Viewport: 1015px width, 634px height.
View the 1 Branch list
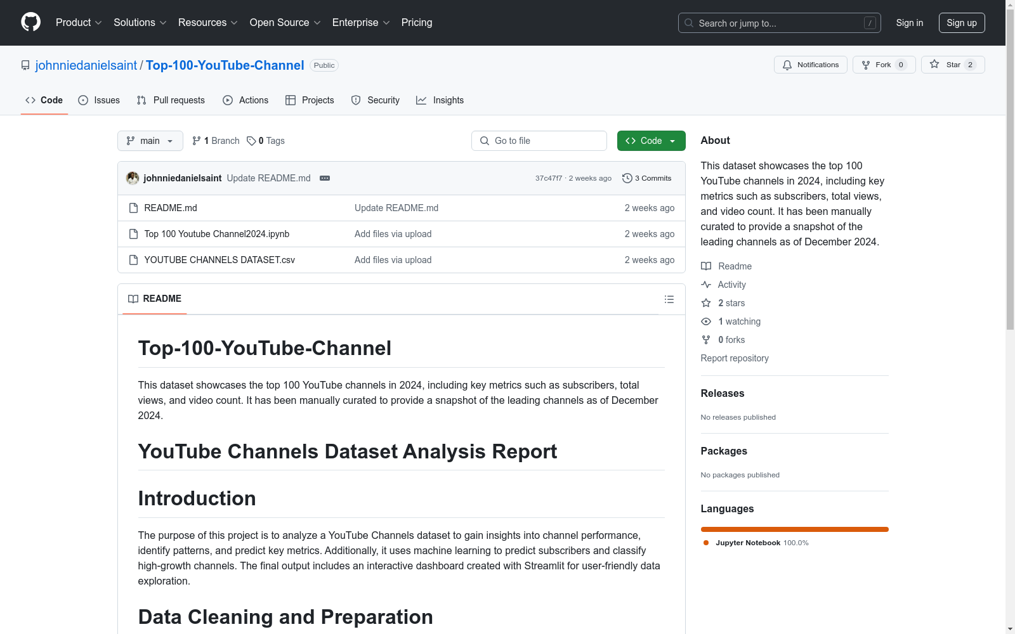tap(216, 141)
